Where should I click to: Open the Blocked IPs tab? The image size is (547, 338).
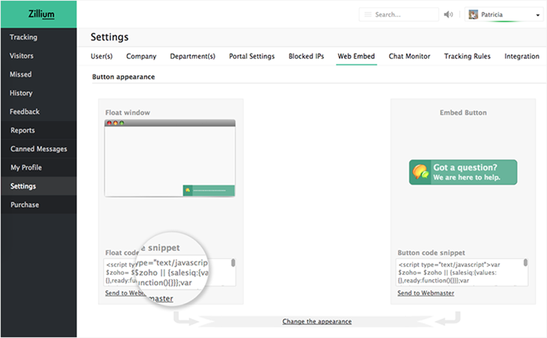coord(306,56)
